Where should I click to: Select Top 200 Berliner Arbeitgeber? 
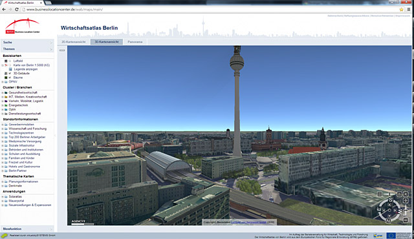pyautogui.click(x=27, y=137)
